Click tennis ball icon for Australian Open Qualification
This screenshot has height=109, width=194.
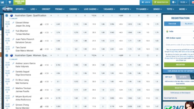7,16
